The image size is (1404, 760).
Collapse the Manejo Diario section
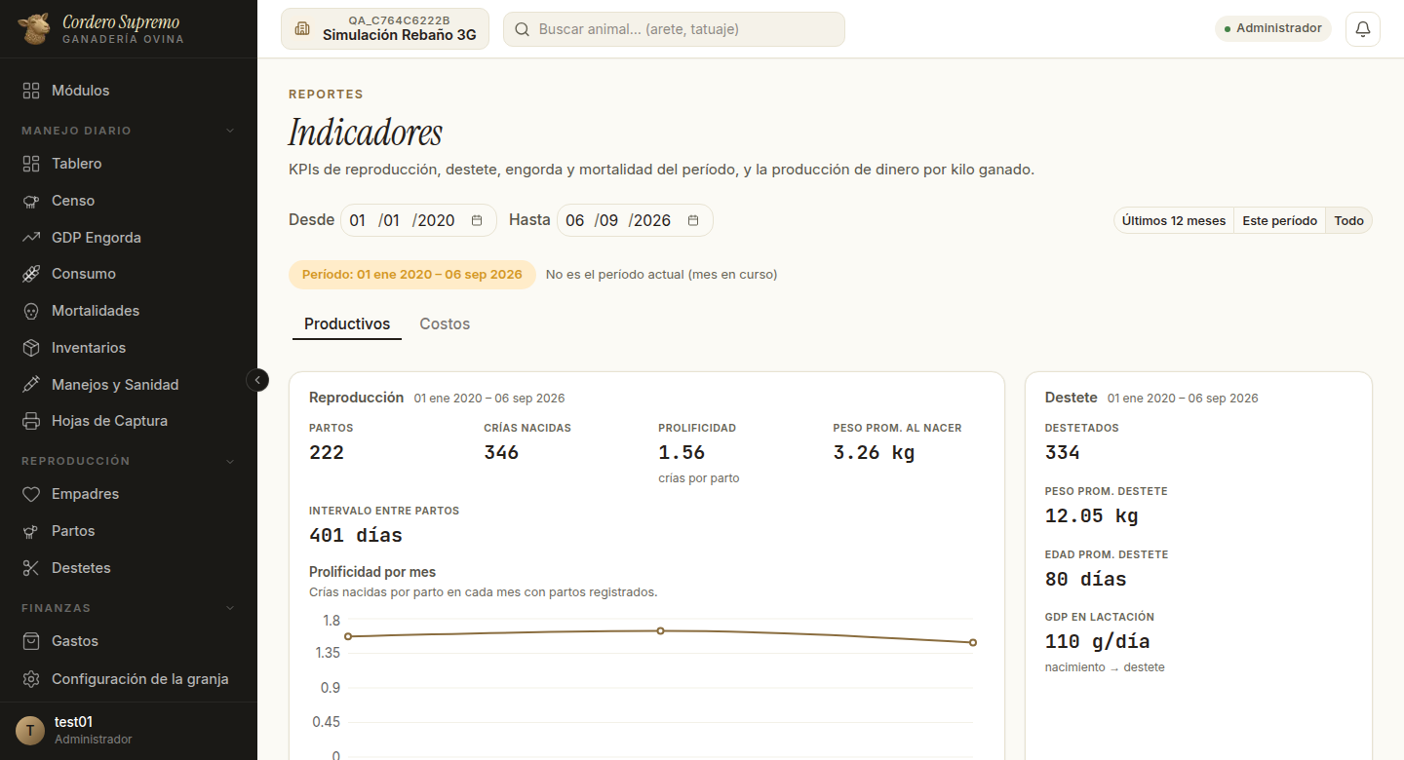coord(230,131)
